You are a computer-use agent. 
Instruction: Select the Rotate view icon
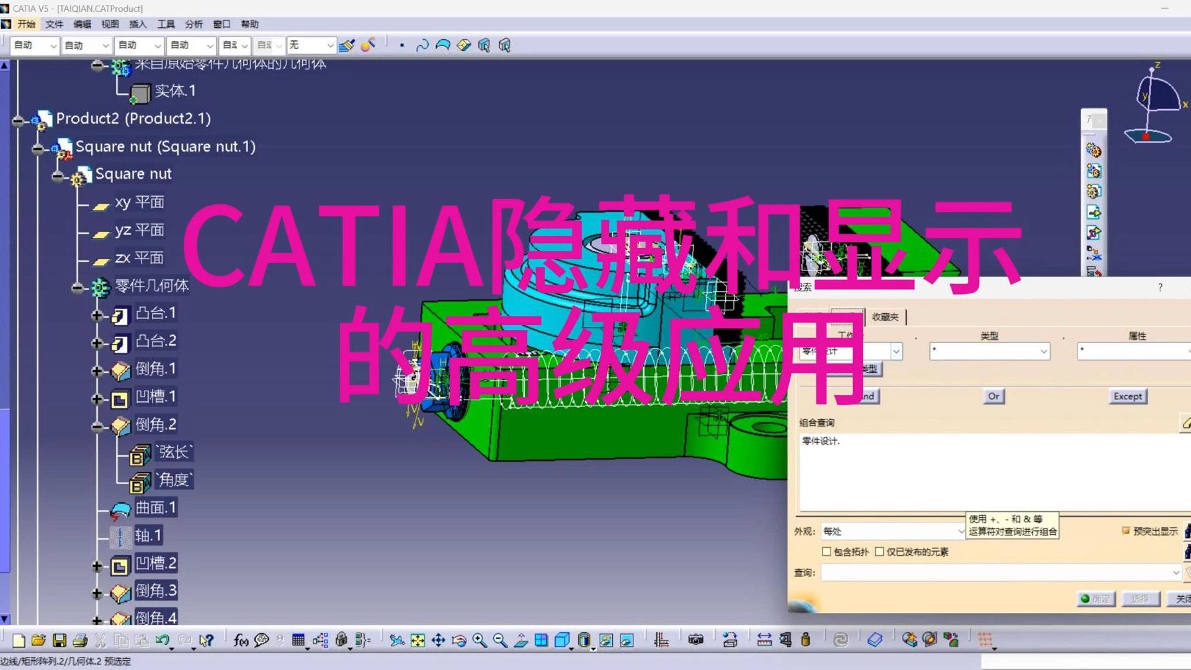(x=459, y=640)
